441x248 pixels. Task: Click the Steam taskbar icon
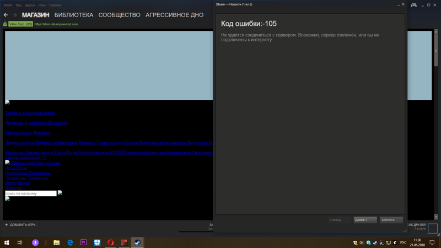click(137, 242)
